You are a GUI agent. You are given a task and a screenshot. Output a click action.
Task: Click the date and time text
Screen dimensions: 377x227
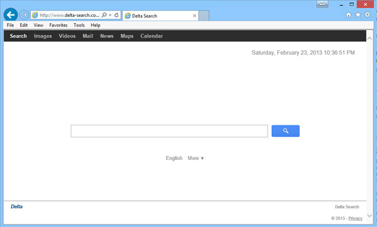[x=303, y=53]
